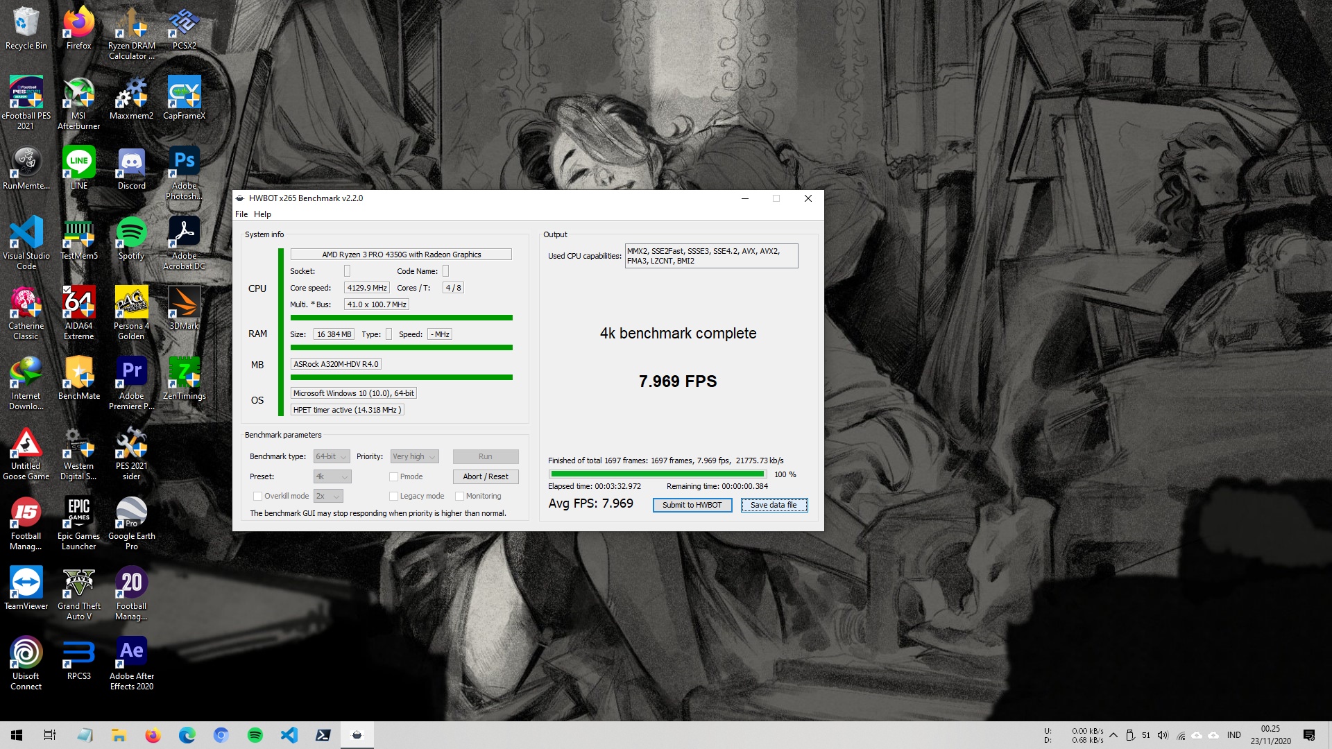Click the RAM size 16 384 MB field

334,335
